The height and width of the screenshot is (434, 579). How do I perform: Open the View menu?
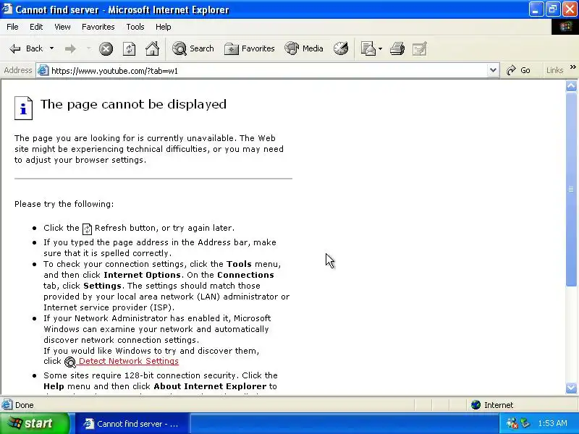point(62,27)
